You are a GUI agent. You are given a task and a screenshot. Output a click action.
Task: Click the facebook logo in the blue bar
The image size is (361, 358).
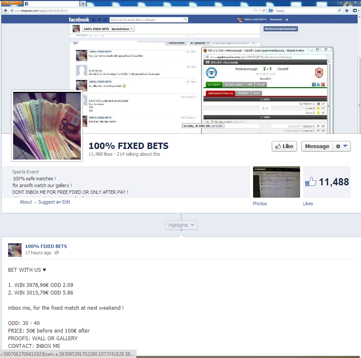79,19
